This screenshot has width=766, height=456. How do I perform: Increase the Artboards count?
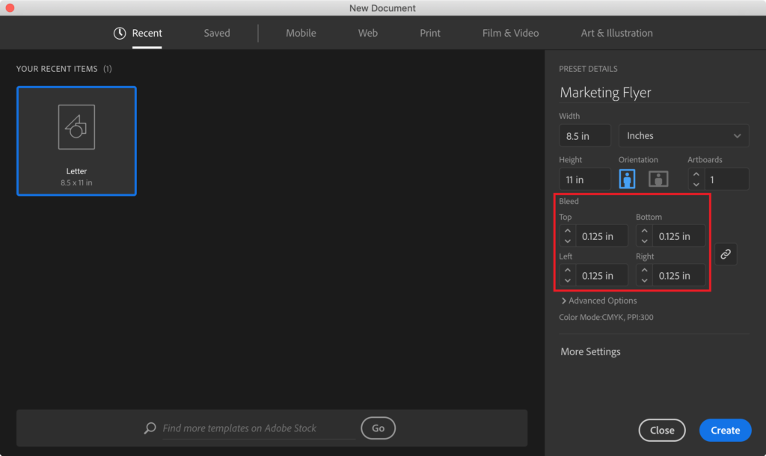[696, 174]
